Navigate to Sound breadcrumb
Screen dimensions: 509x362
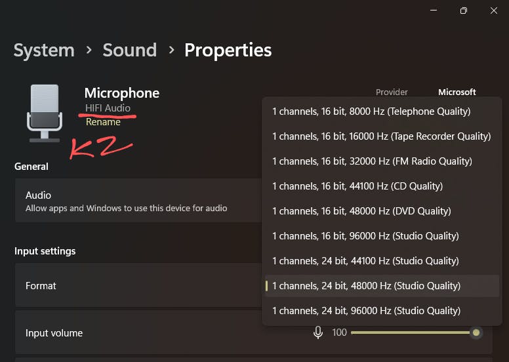pos(129,50)
